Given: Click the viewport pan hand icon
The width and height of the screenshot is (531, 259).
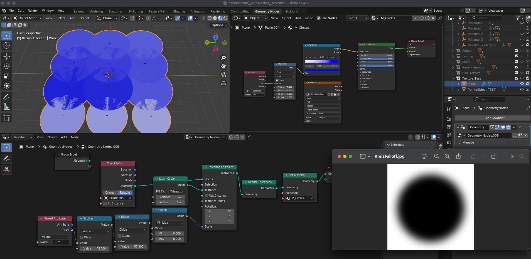Looking at the screenshot, I should pos(223,66).
